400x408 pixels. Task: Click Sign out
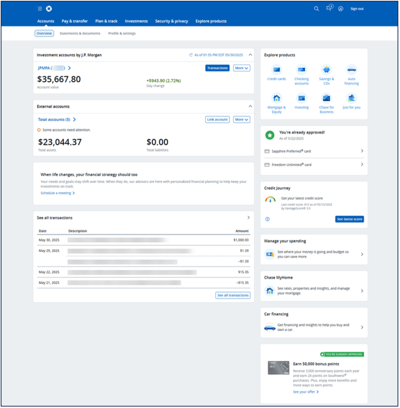(358, 9)
